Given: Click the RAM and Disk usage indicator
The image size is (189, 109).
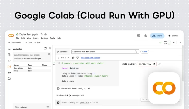Looking at the screenshot, I should point(167,43).
